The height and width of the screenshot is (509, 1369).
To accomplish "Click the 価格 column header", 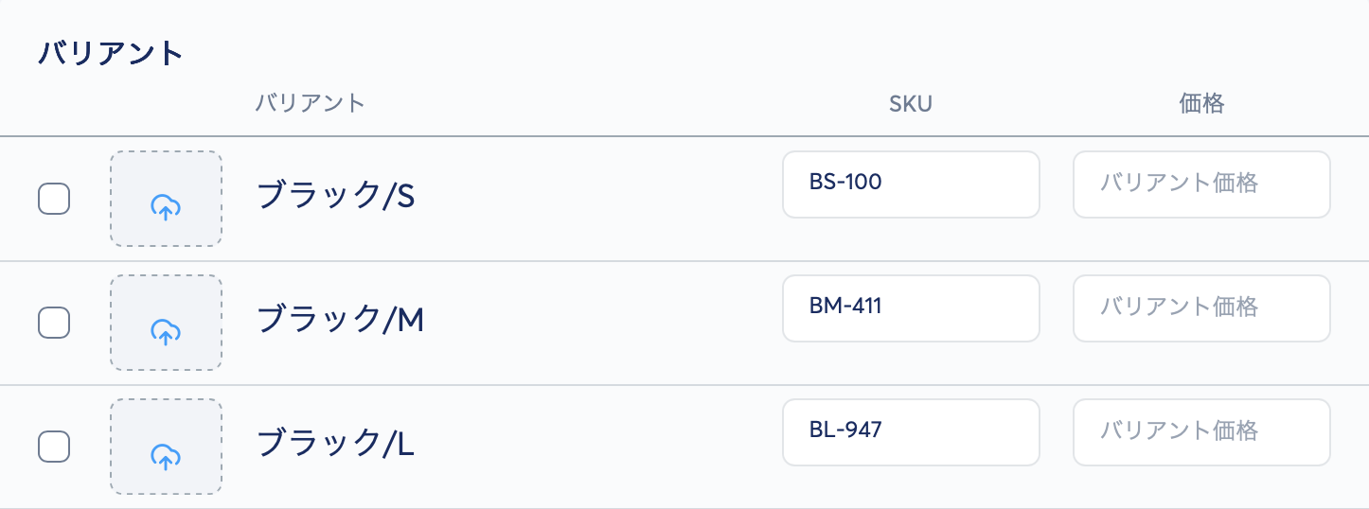I will coord(1201,104).
